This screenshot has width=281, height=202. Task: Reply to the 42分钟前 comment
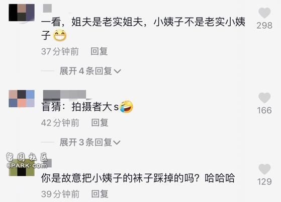(100, 123)
